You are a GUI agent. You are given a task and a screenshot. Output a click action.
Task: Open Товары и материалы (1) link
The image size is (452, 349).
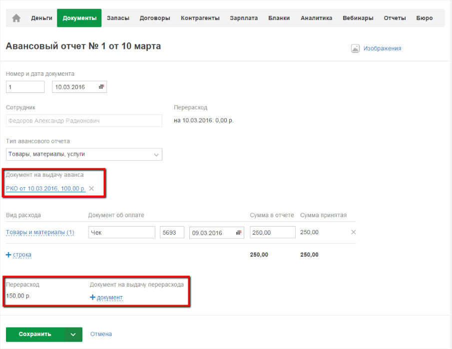click(x=40, y=232)
